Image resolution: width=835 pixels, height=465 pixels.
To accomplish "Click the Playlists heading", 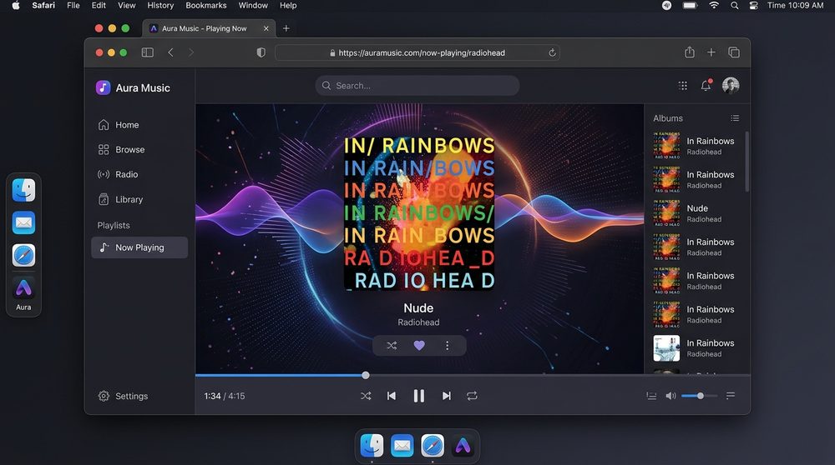I will pos(114,225).
